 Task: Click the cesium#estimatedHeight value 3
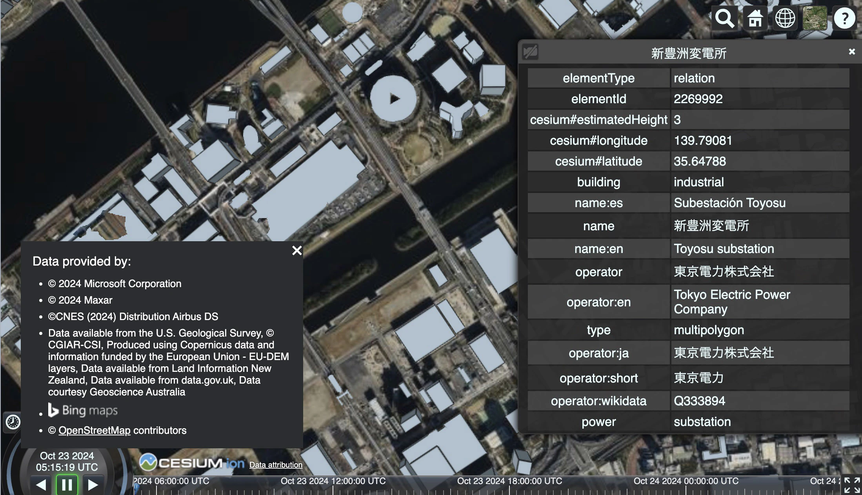pos(677,120)
